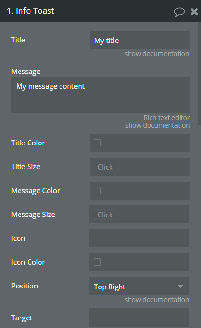The height and width of the screenshot is (328, 201).
Task: Show documentation under the Title field
Action: click(157, 54)
